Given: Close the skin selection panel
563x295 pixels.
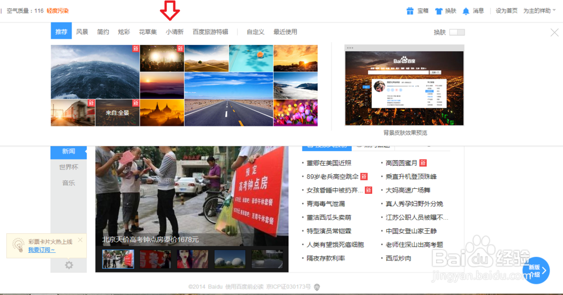Looking at the screenshot, I should click(x=555, y=33).
